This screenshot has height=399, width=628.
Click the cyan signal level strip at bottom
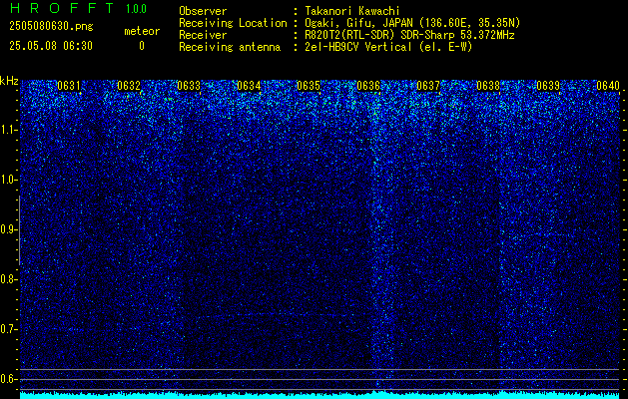tap(319, 395)
